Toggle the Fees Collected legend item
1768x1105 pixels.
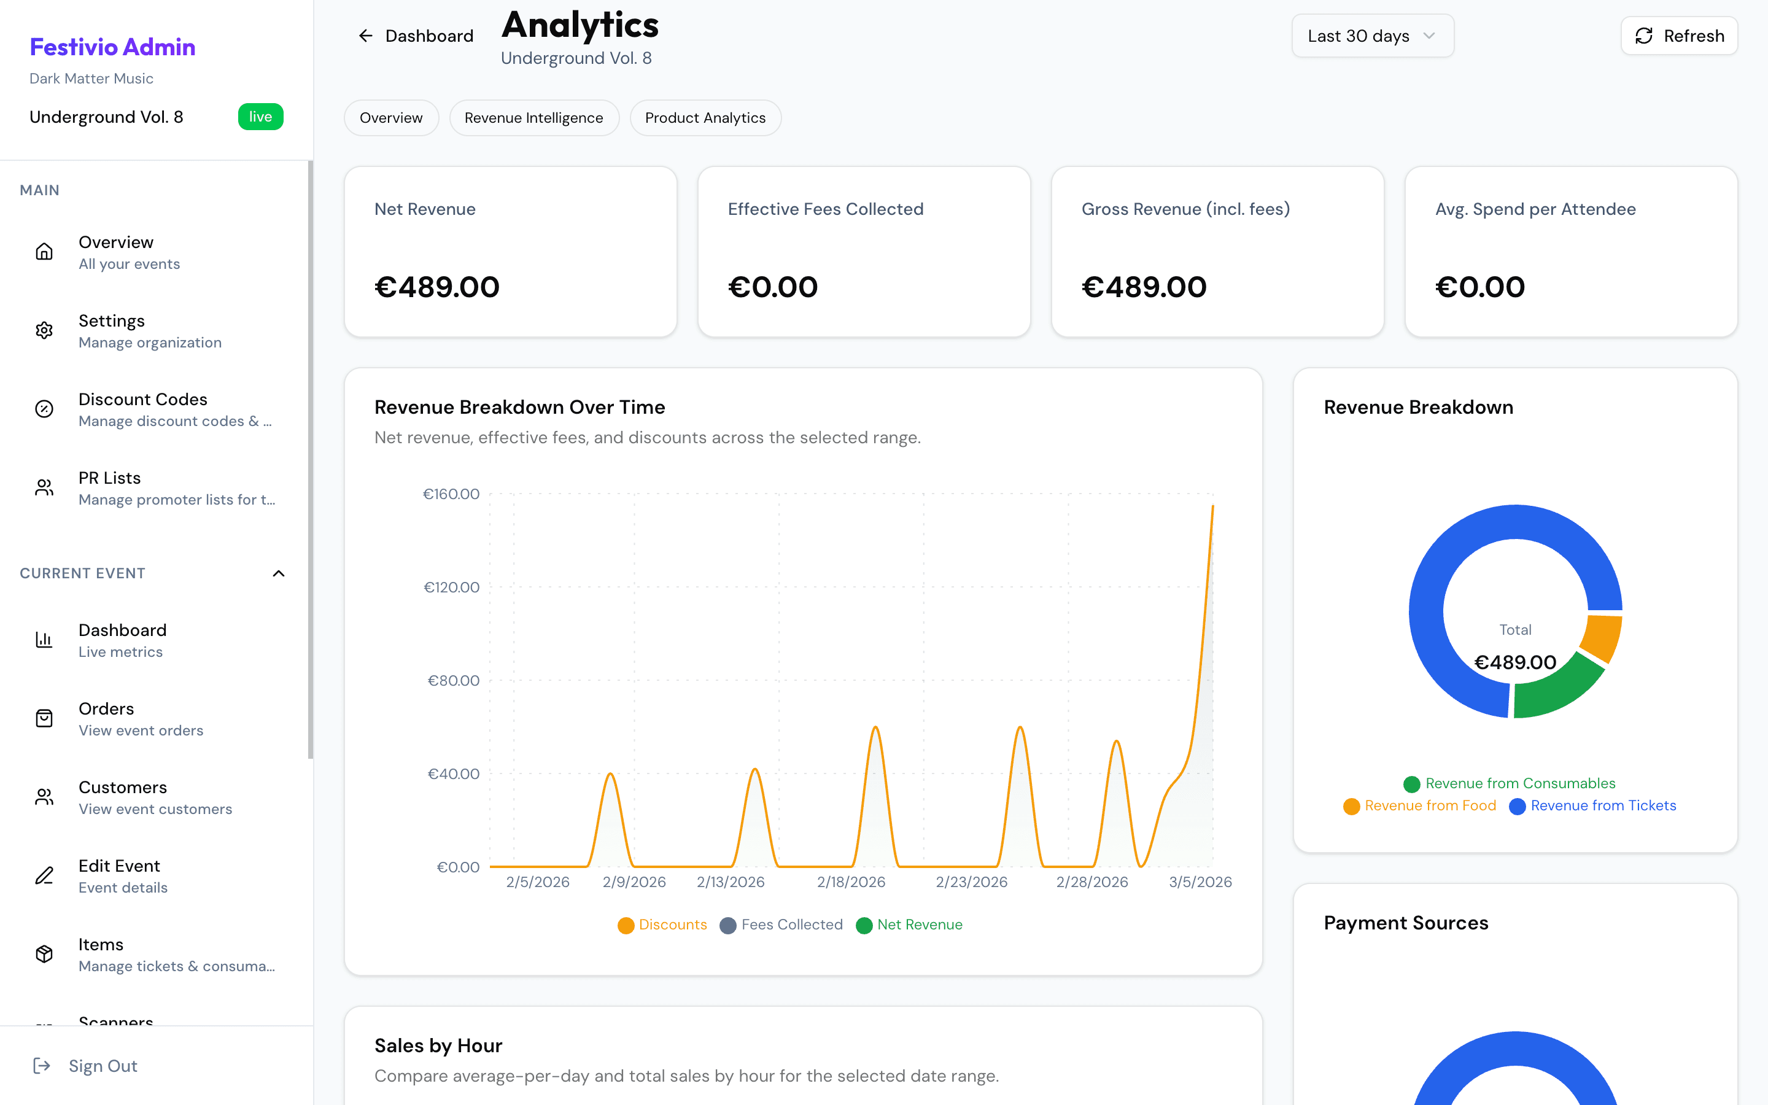[x=781, y=925]
